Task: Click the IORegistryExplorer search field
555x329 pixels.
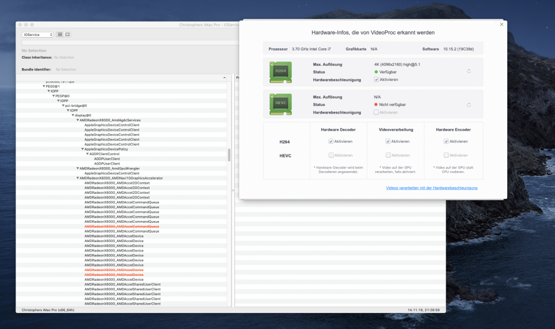Action: pos(130,43)
